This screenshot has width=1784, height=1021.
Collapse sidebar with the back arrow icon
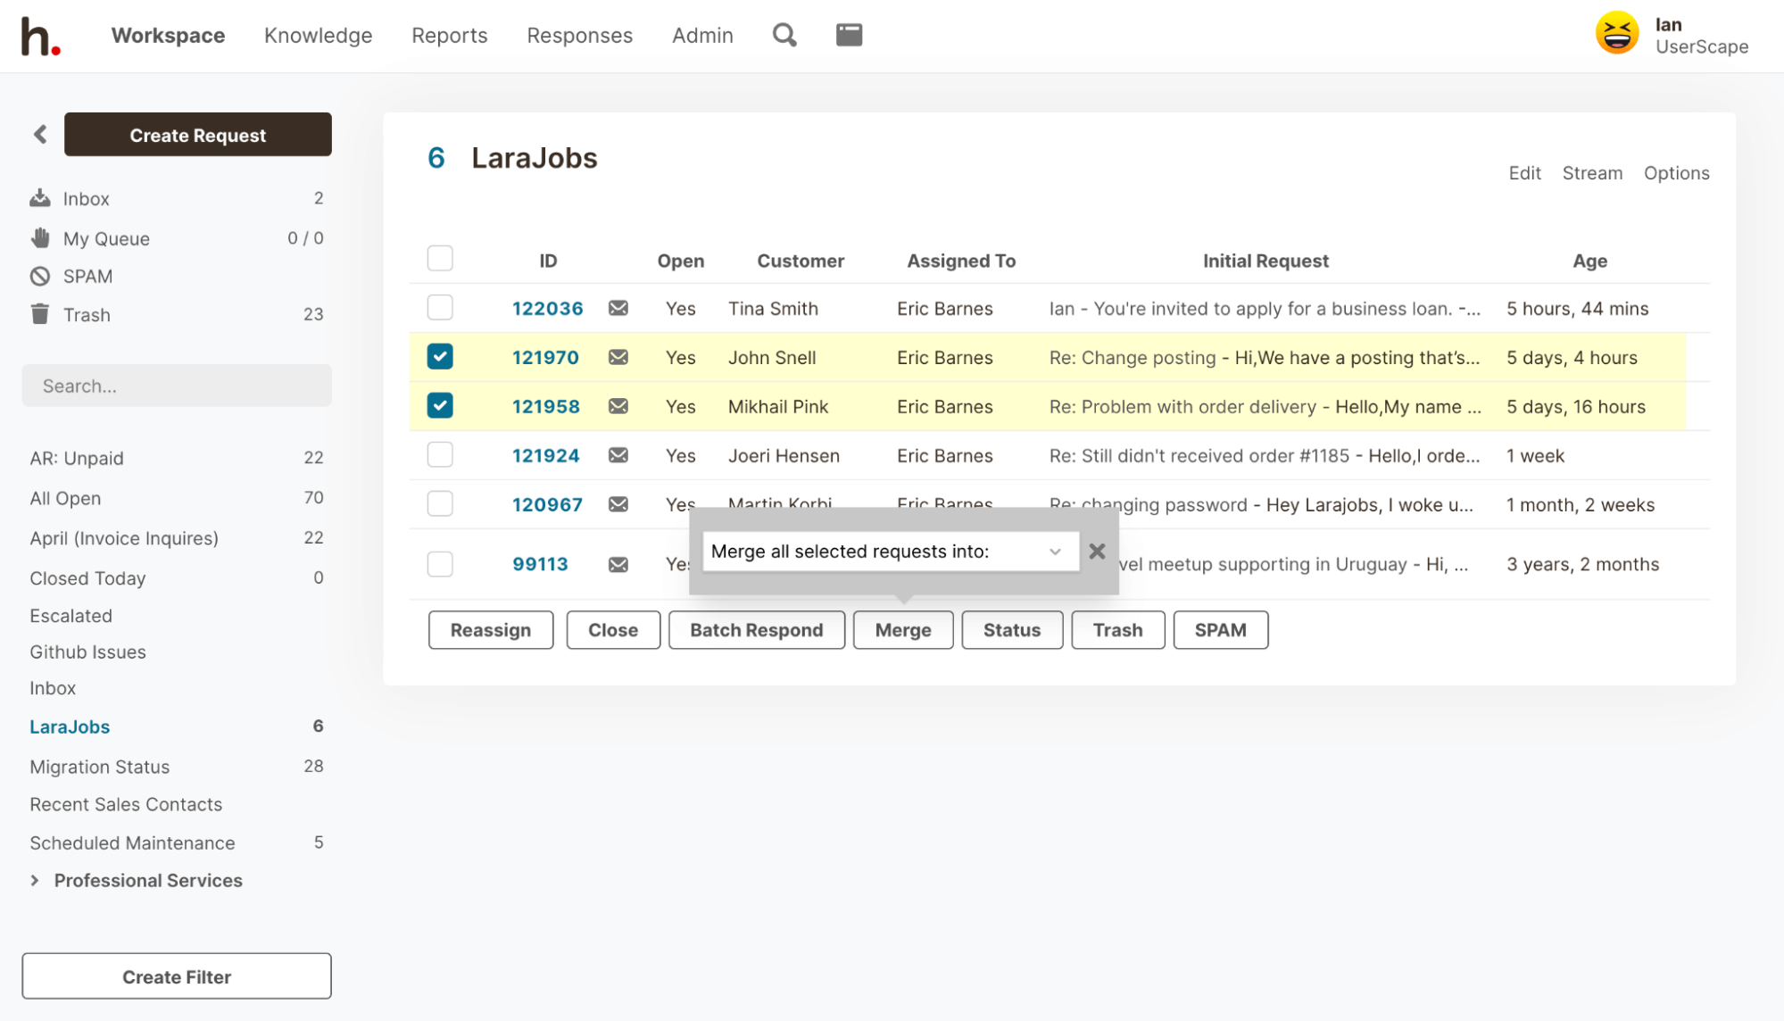pos(40,135)
